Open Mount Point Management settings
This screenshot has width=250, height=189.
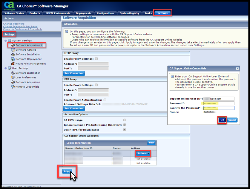(x=30, y=63)
